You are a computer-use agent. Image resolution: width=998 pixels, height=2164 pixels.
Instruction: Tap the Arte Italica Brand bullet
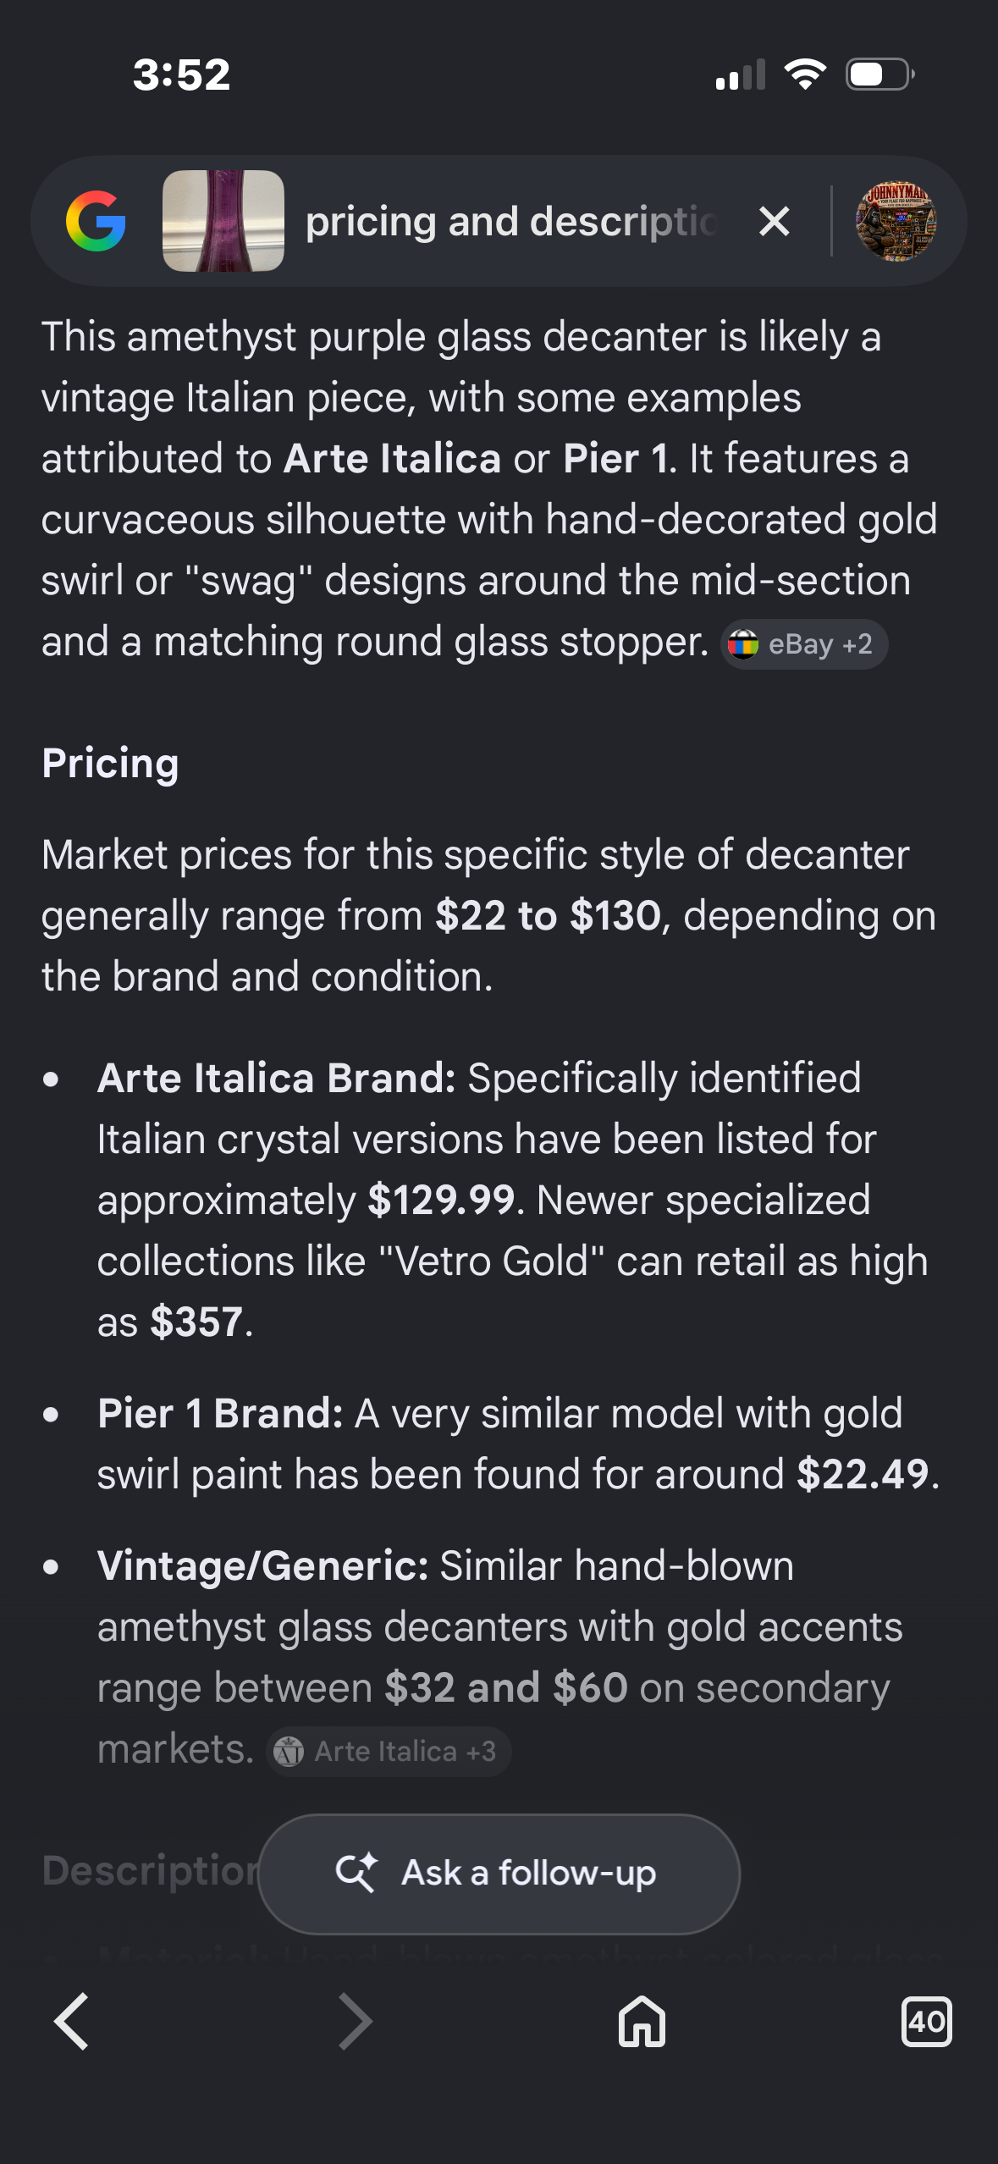pyautogui.click(x=513, y=1200)
